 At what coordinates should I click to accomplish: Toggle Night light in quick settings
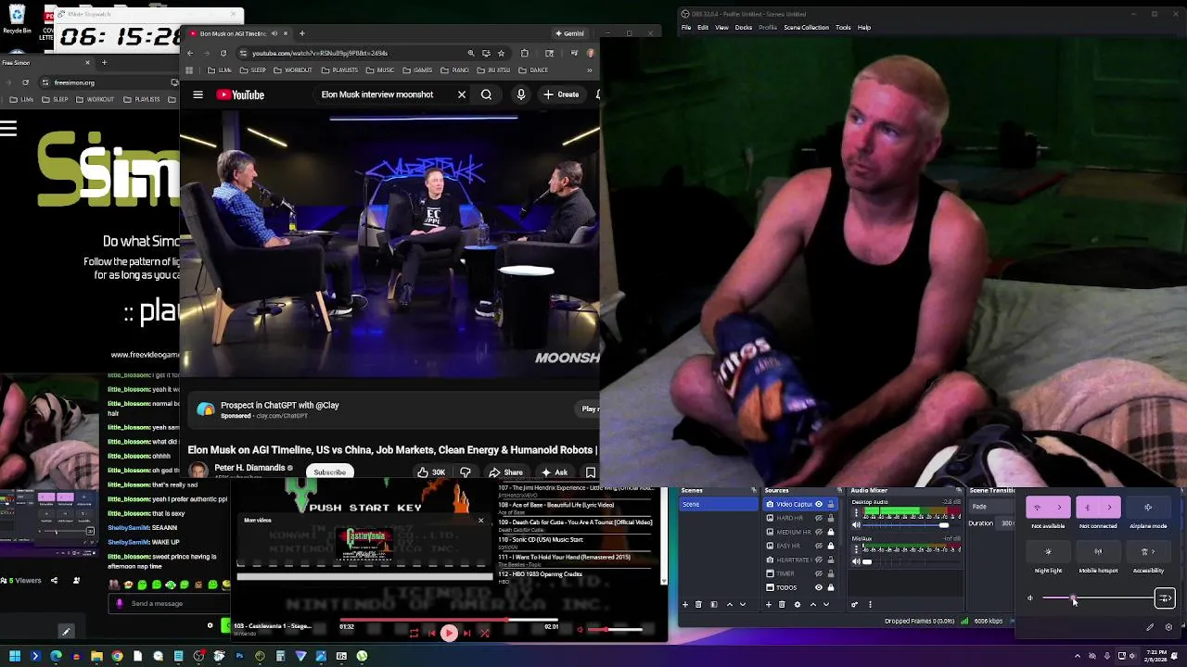[1048, 552]
